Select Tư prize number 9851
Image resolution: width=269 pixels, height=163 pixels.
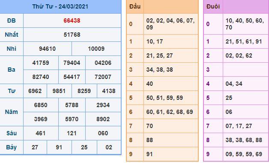(x=59, y=91)
